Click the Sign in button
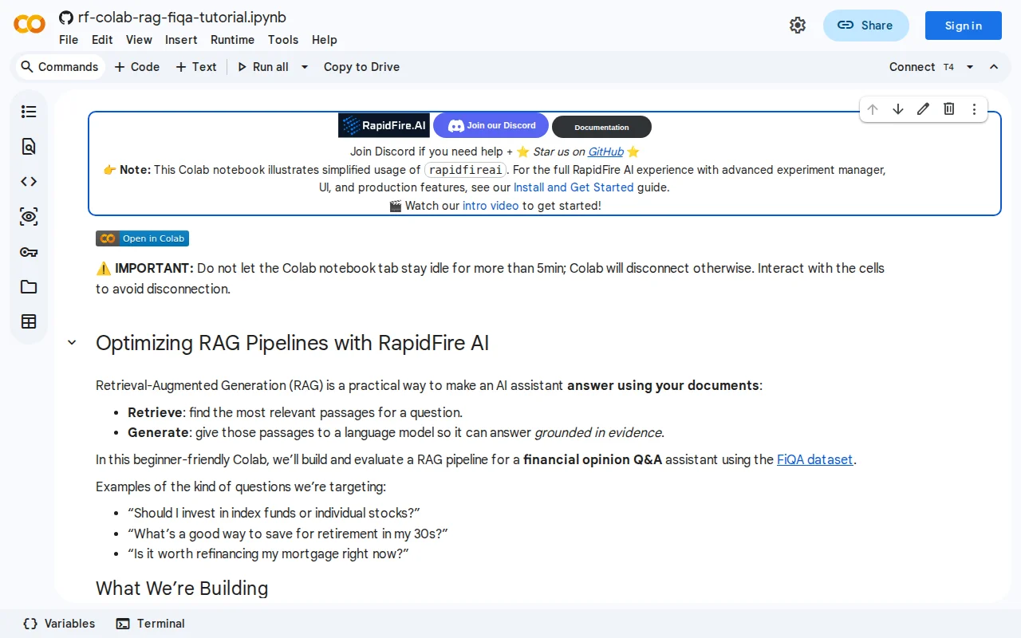 (x=964, y=26)
